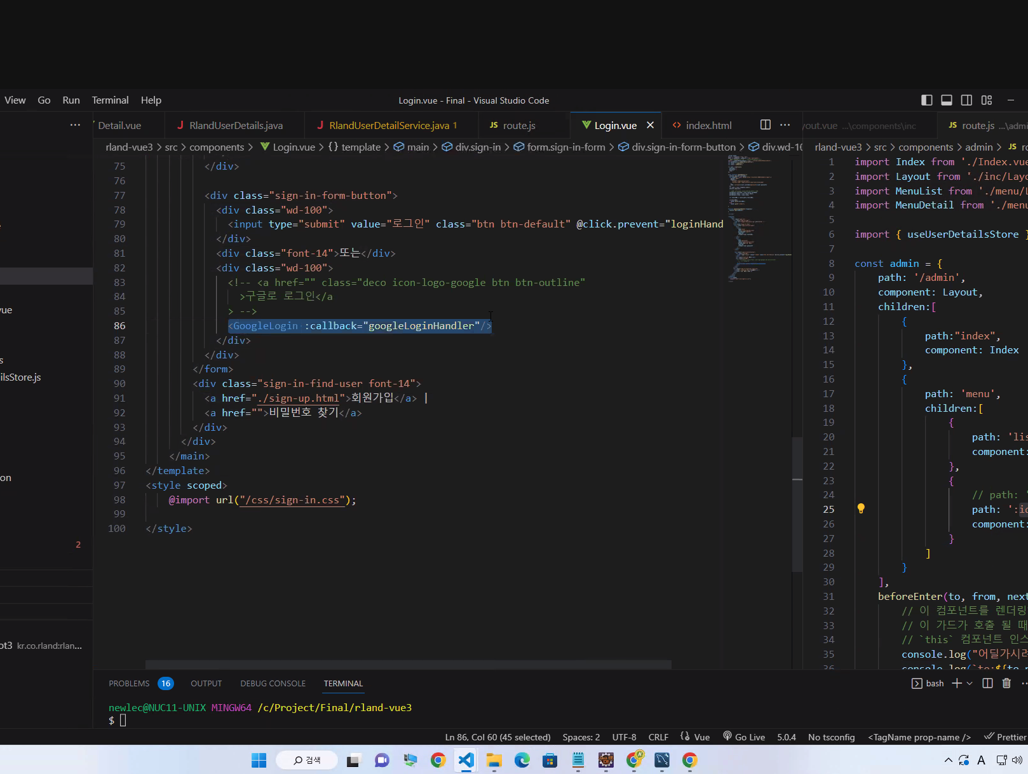Viewport: 1028px width, 774px height.
Task: Show the OUTPUT panel tab
Action: click(206, 683)
